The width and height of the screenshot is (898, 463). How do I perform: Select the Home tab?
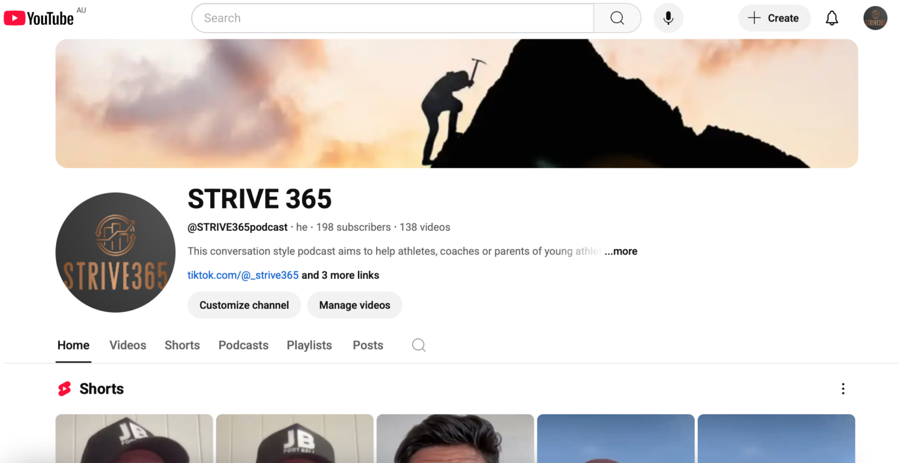(74, 345)
